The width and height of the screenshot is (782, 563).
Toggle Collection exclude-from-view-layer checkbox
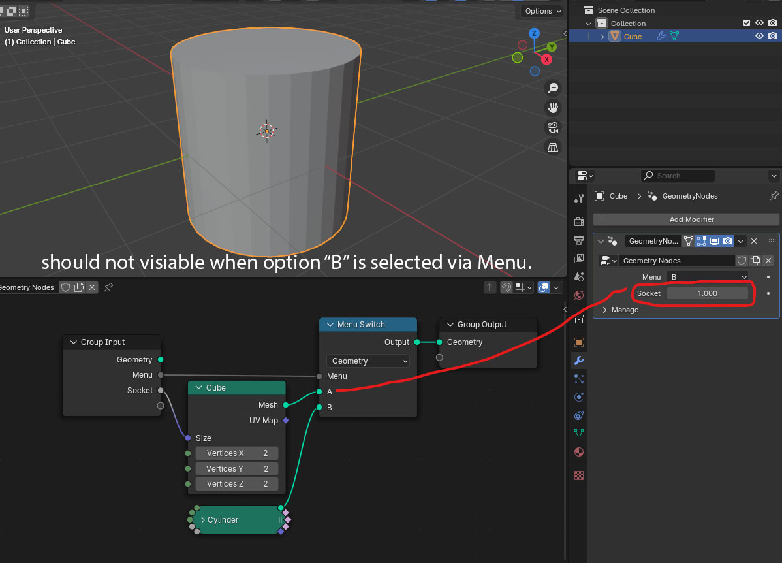coord(747,23)
